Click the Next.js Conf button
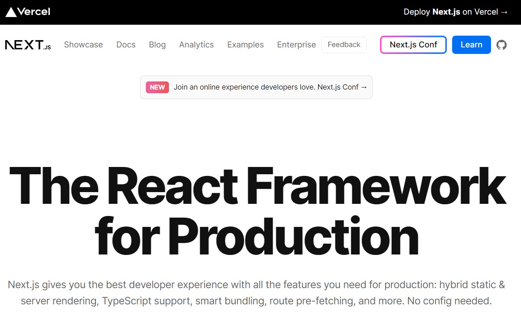 [413, 45]
